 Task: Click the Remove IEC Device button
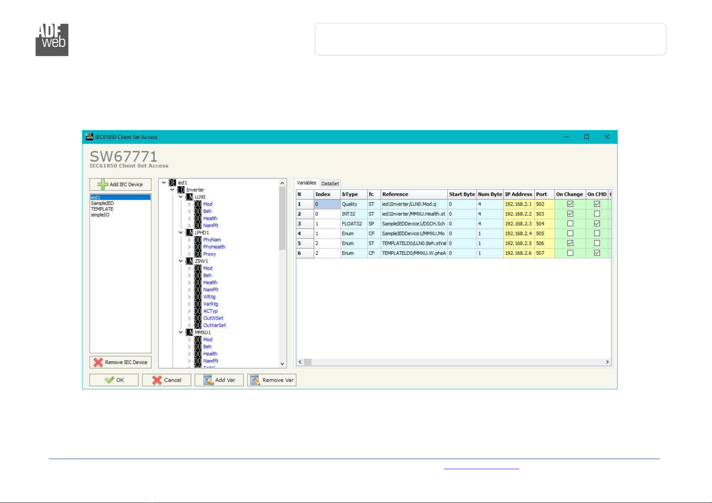click(x=120, y=362)
